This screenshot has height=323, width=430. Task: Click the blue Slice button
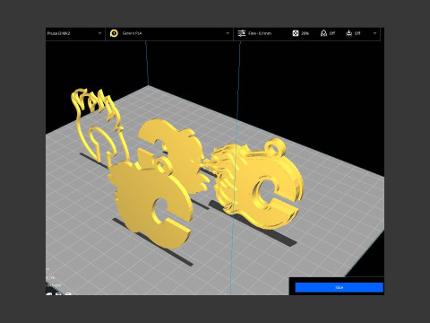click(339, 287)
